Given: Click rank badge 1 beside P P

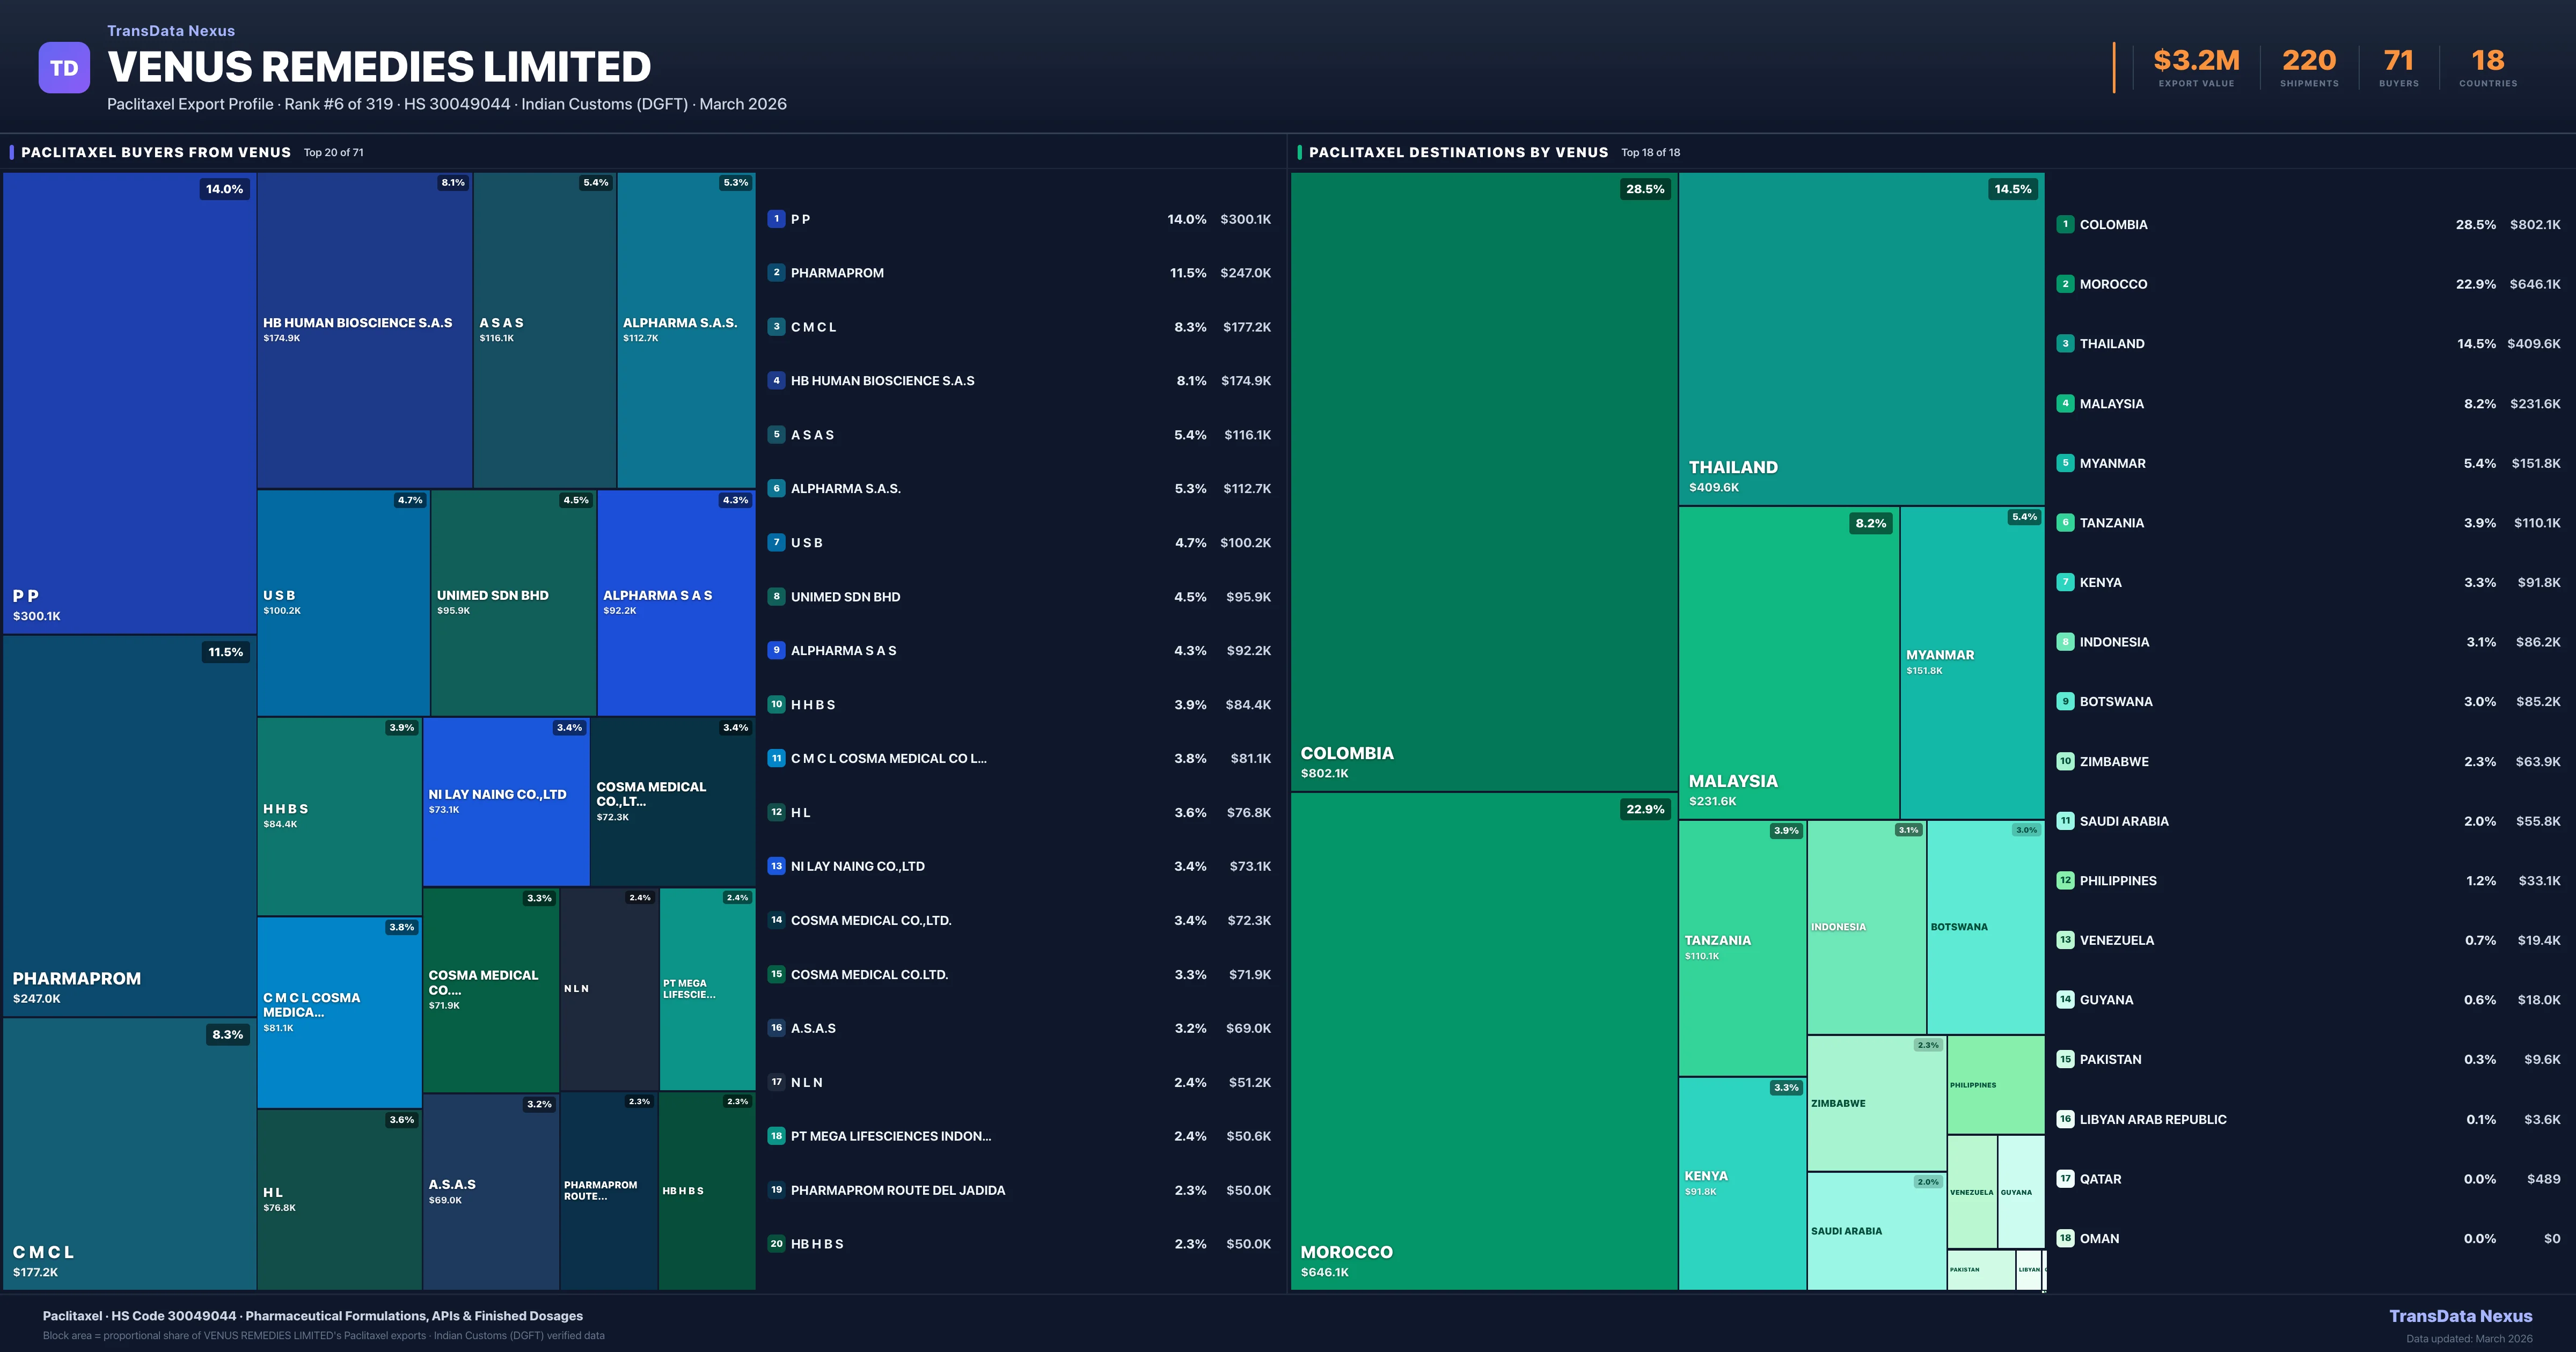Looking at the screenshot, I should click(776, 219).
